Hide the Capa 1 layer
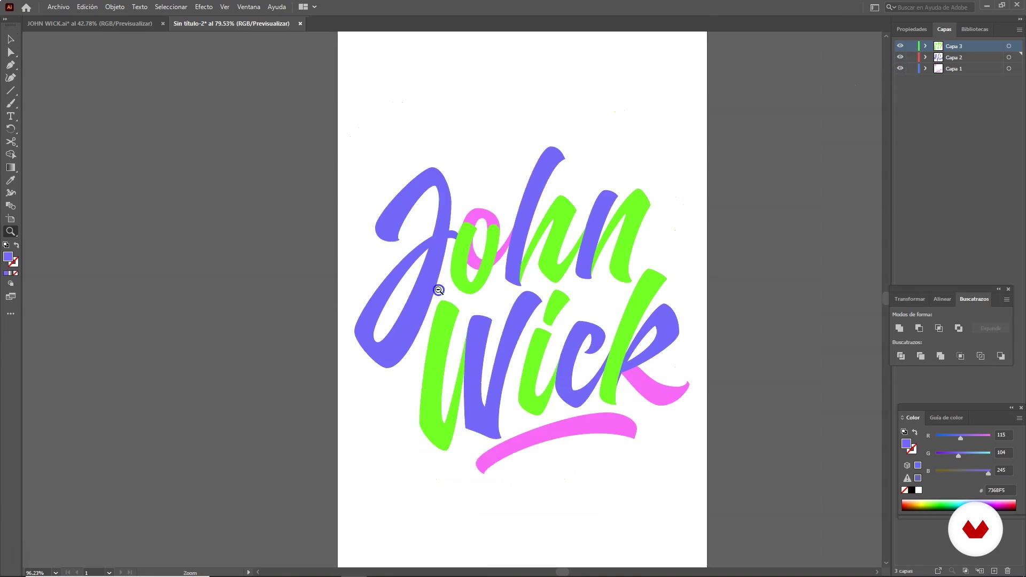Viewport: 1026px width, 577px height. point(900,68)
